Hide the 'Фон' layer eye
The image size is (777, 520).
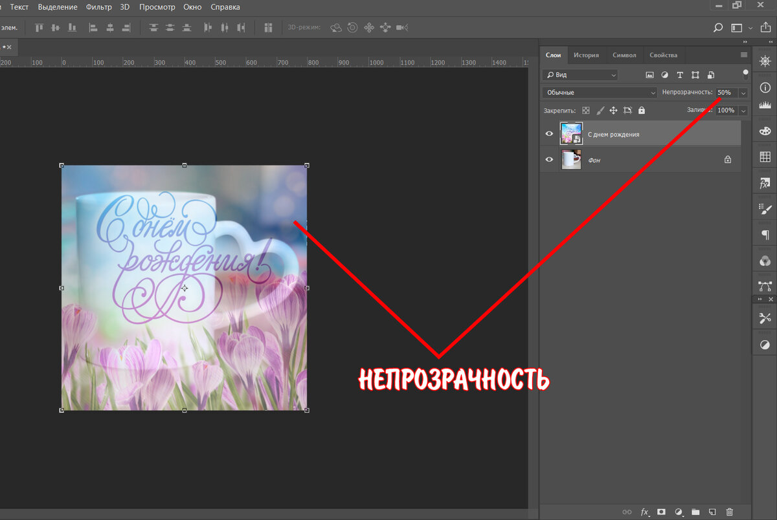(549, 159)
